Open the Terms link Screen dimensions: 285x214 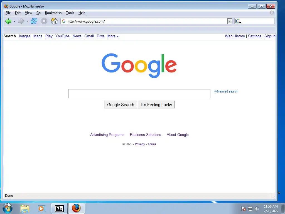pyautogui.click(x=152, y=144)
